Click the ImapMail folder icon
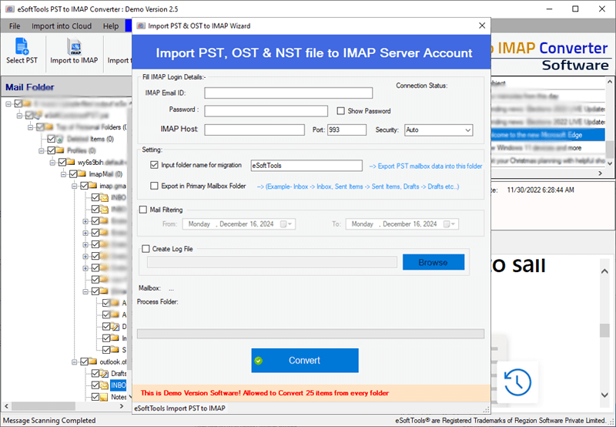Screen dimensions: 616x427 point(82,173)
